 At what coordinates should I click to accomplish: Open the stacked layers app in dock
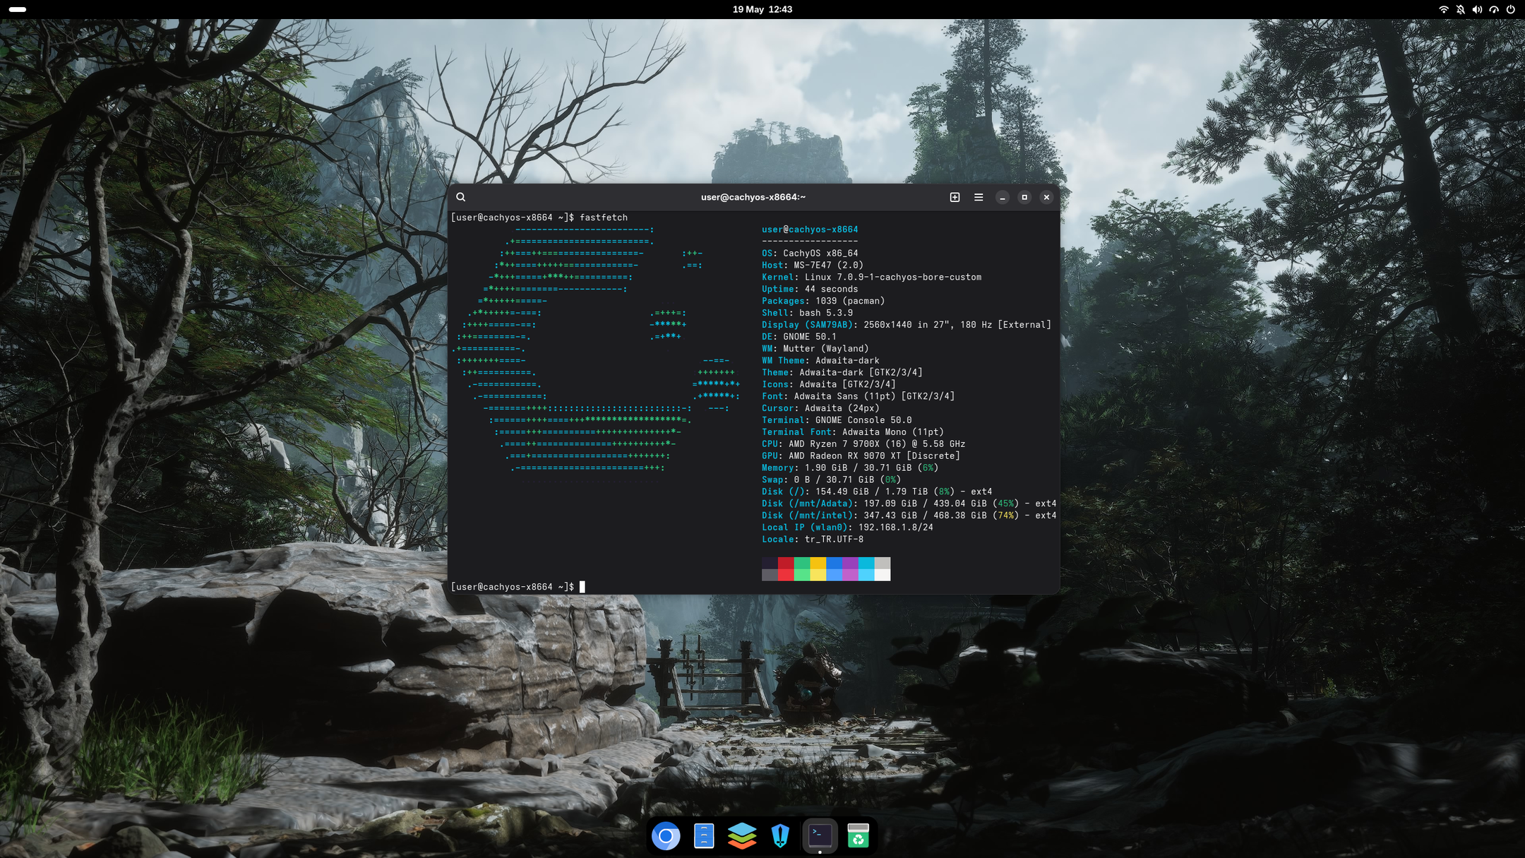coord(742,836)
